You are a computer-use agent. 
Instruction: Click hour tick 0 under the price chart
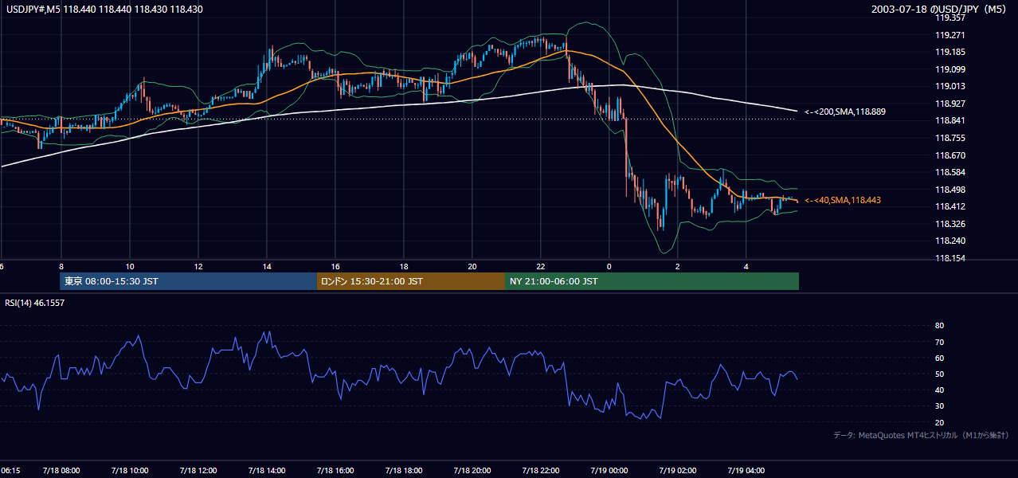point(609,266)
